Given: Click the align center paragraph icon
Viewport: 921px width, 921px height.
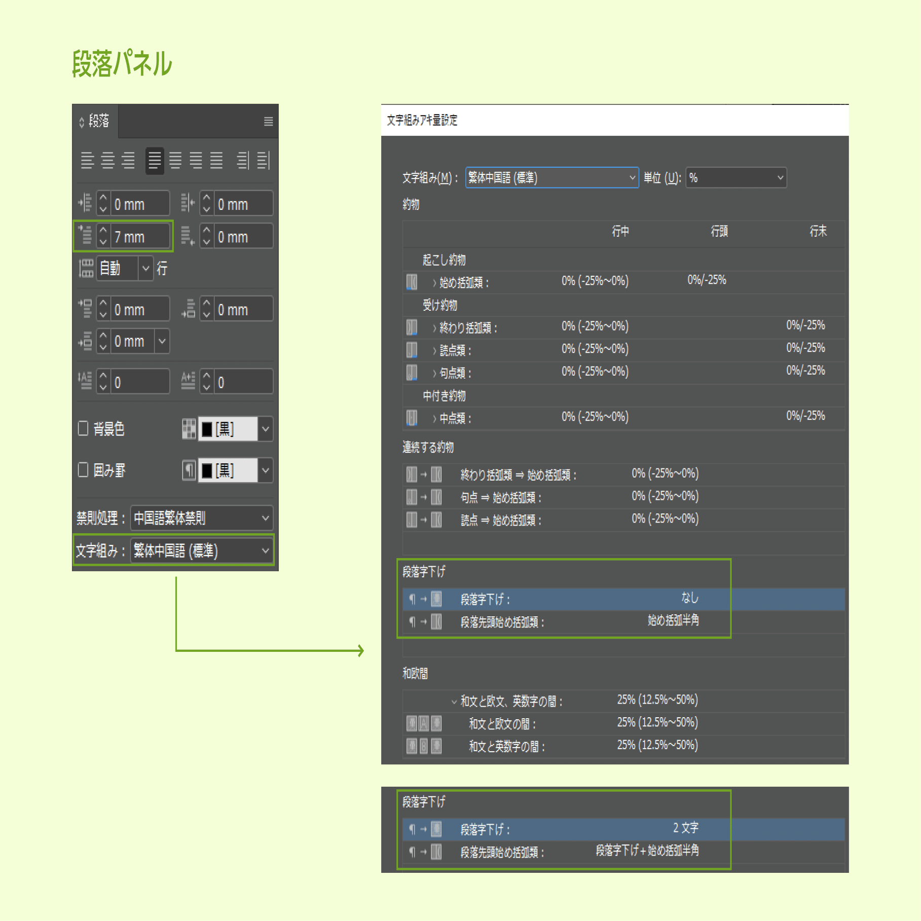Looking at the screenshot, I should point(107,161).
